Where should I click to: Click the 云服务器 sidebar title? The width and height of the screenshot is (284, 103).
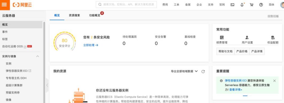9,16
